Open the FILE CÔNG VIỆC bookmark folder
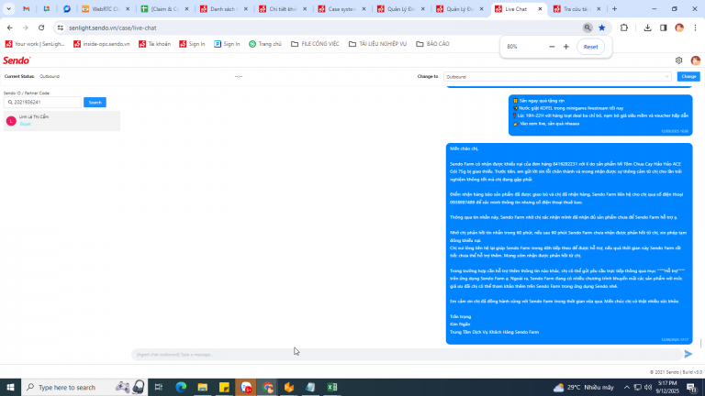The height and width of the screenshot is (396, 705). point(315,44)
